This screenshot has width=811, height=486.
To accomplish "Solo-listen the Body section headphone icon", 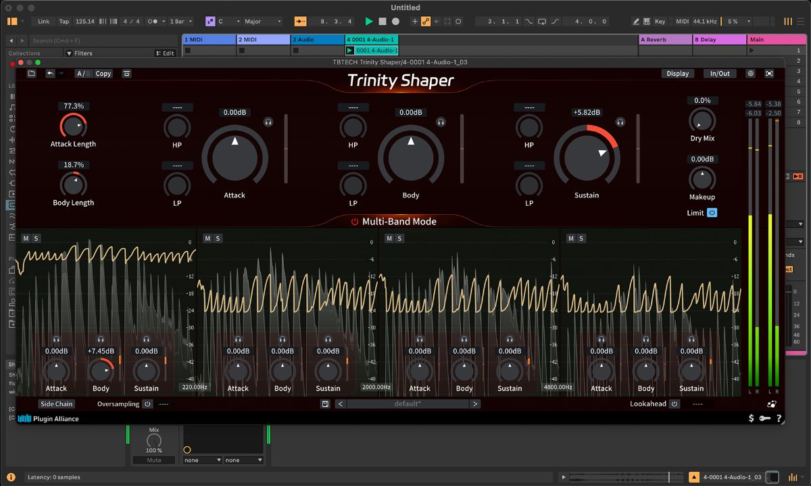I will tap(441, 122).
